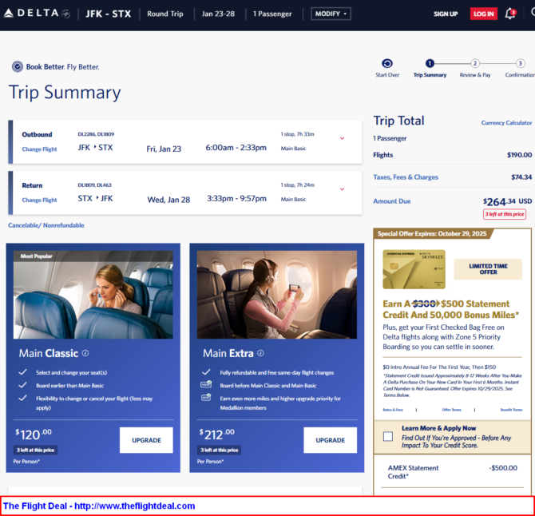Click the Start Over icon
This screenshot has width=535, height=516.
387,64
